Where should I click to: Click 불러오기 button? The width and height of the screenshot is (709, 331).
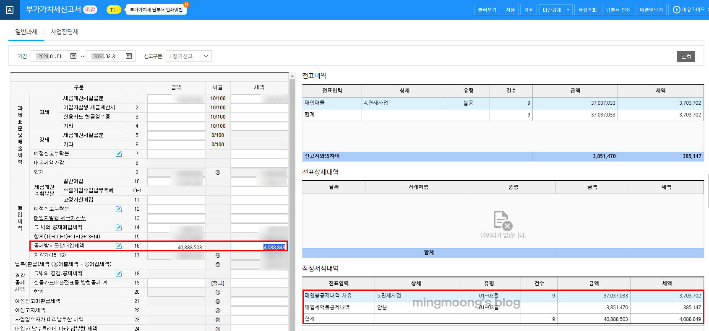coord(487,10)
